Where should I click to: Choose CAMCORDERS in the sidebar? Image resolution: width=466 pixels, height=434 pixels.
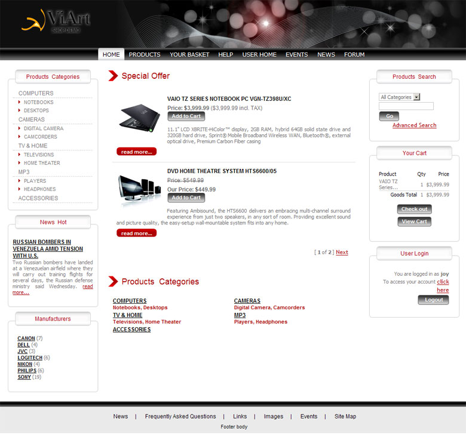point(41,137)
